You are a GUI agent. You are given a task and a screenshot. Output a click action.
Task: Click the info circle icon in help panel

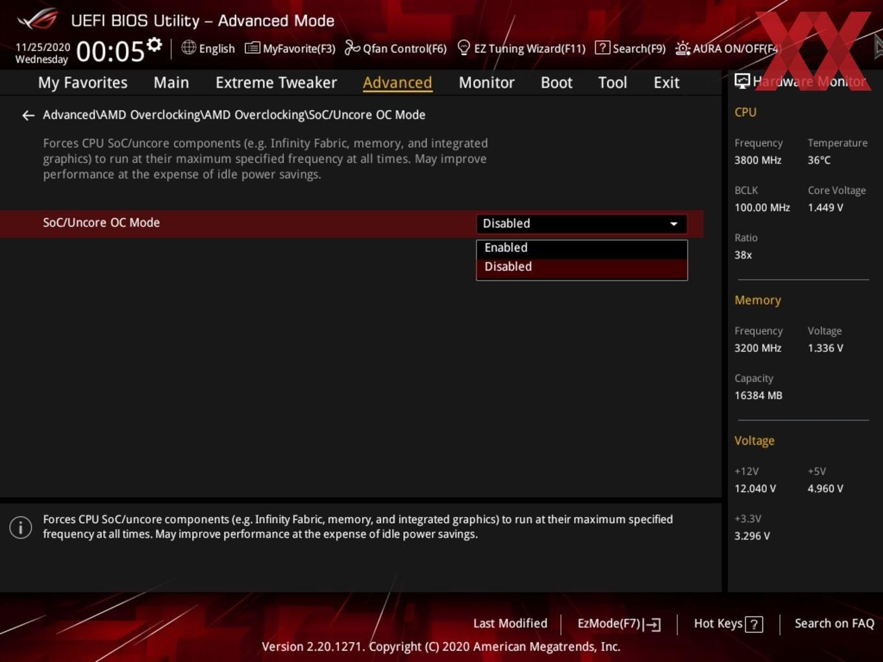tap(21, 527)
